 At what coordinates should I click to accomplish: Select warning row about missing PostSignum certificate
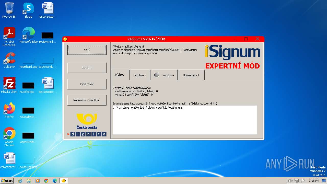point(185,108)
